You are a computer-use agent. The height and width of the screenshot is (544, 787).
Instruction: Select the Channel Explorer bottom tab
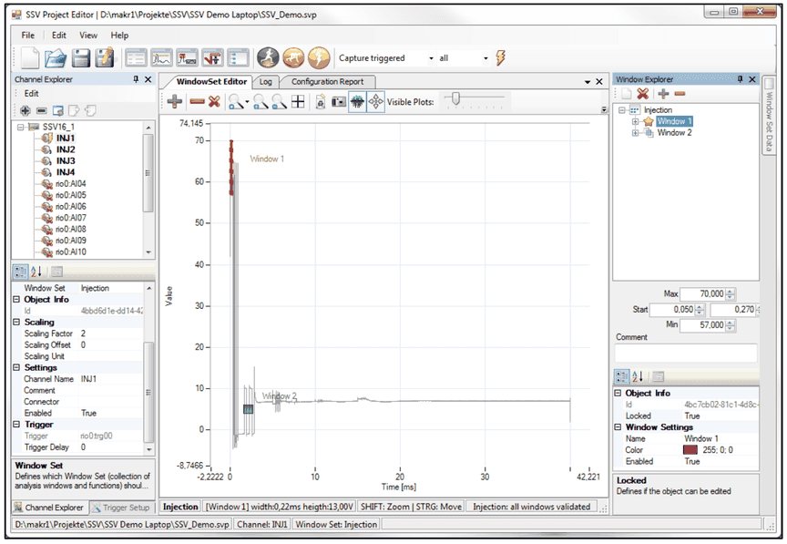pos(48,508)
